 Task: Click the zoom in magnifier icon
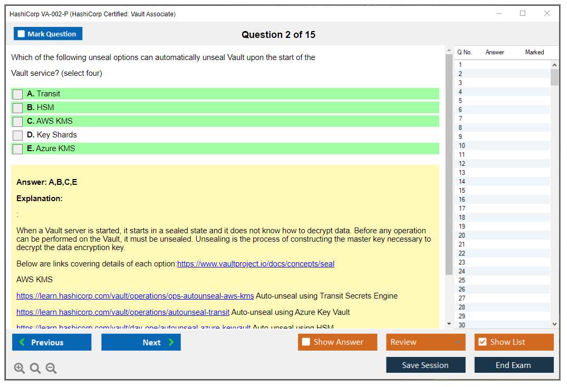[20, 369]
